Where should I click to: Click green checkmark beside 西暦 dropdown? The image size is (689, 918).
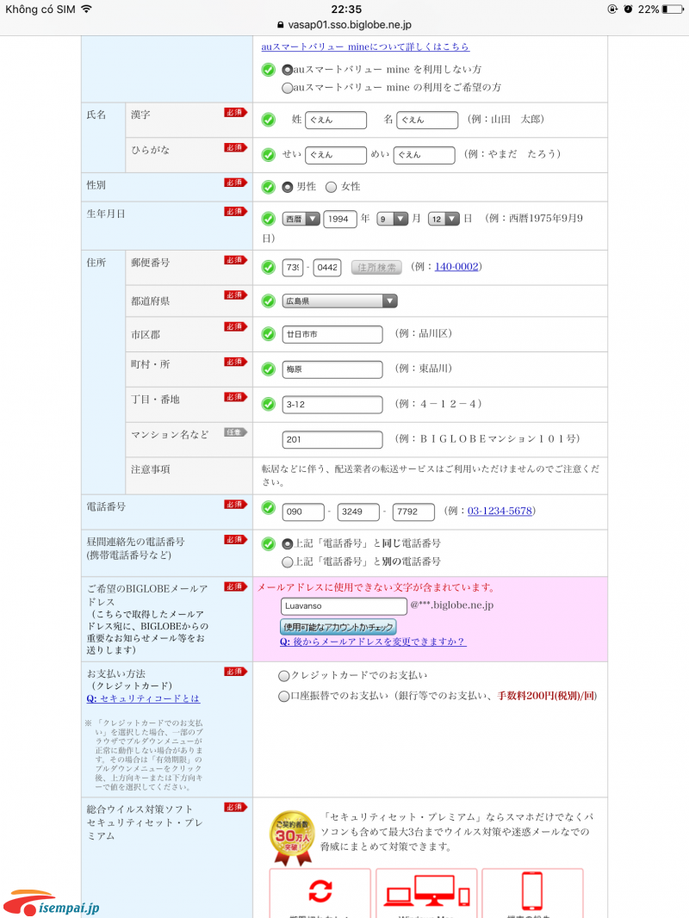pyautogui.click(x=268, y=219)
